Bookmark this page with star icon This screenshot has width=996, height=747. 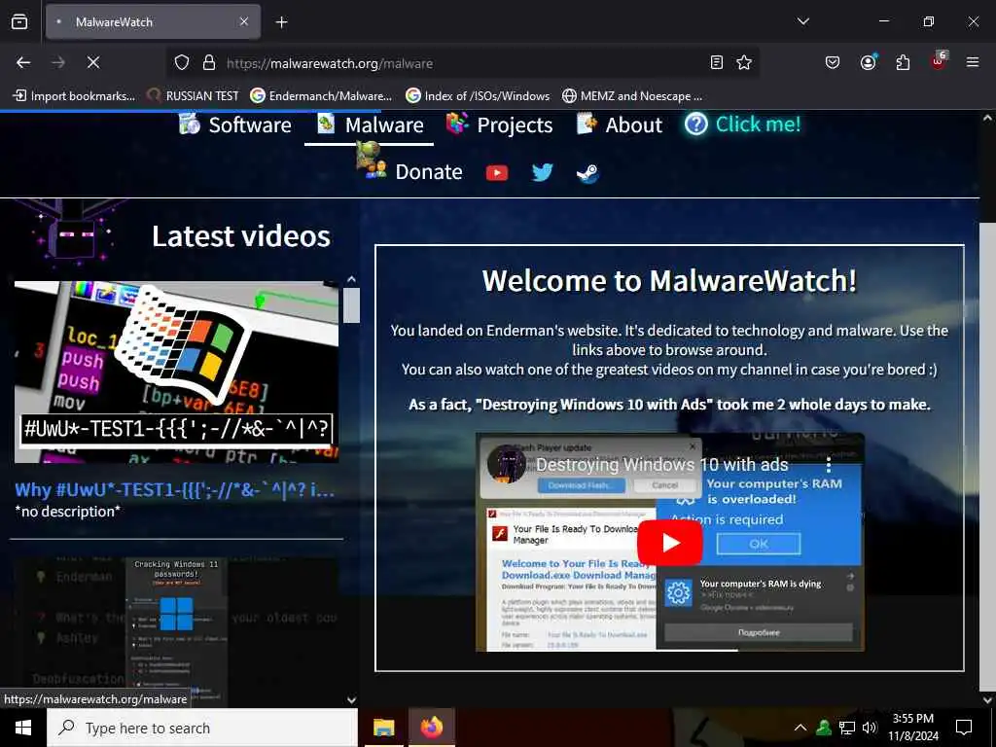point(744,63)
